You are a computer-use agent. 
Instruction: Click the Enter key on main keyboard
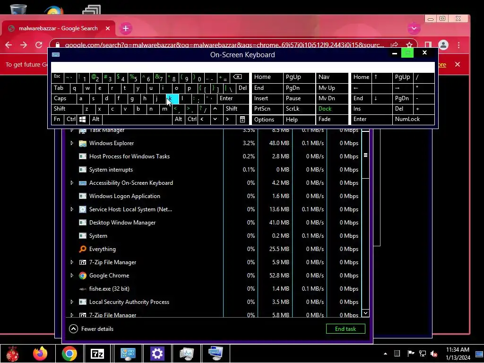[x=233, y=98]
